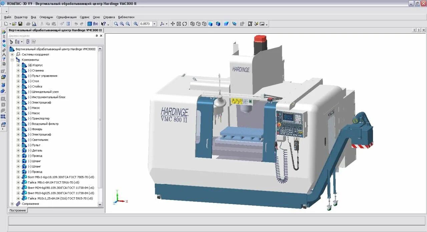The width and height of the screenshot is (427, 232).
Task: Open print preview from the toolbar
Action: pos(34,24)
